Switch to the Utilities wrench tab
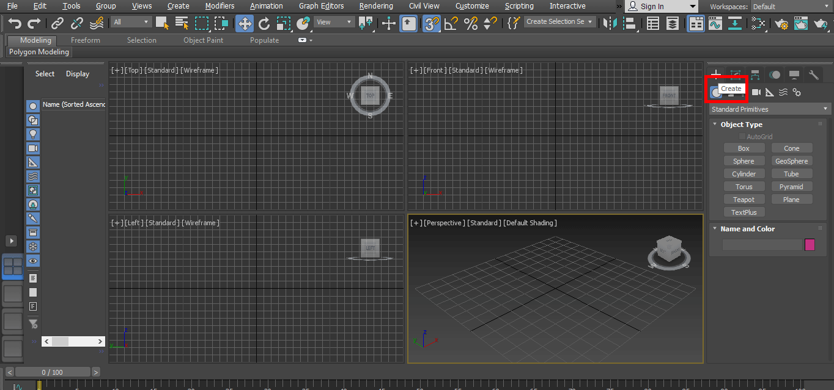 pyautogui.click(x=814, y=74)
